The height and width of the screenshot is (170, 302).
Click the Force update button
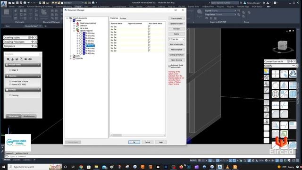pos(176,18)
